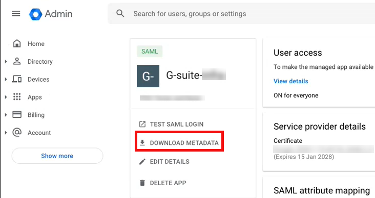
Task: Expand the Directory section arrow
Action: (6, 61)
